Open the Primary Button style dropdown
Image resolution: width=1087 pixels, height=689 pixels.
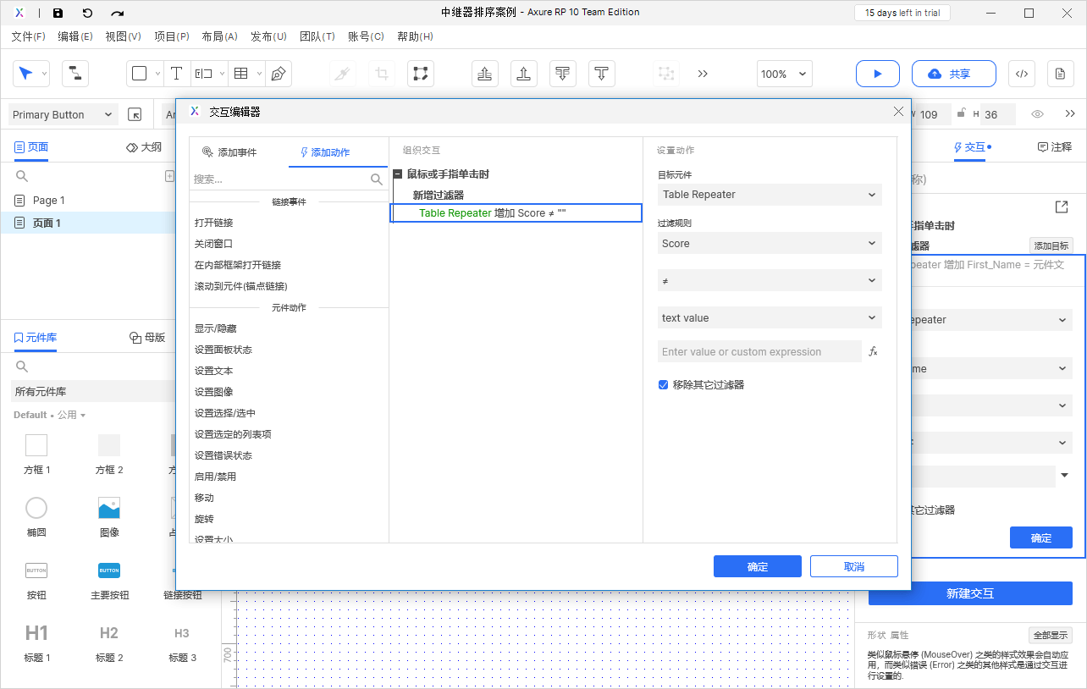coord(63,114)
